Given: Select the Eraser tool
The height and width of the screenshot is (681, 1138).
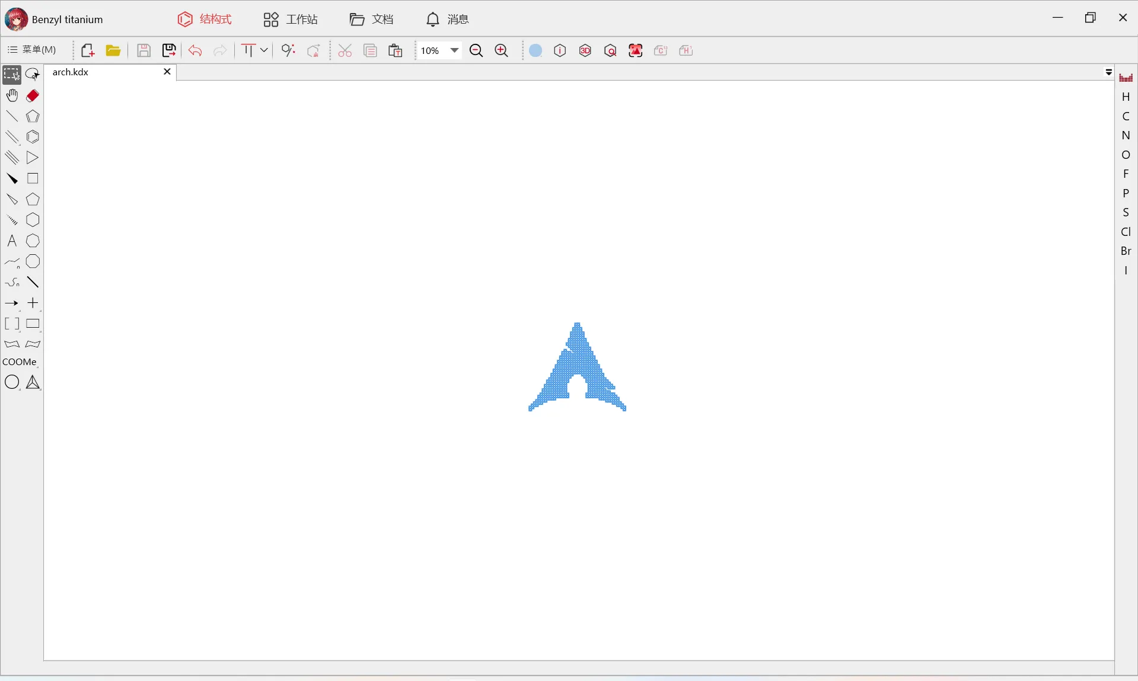Looking at the screenshot, I should (33, 95).
